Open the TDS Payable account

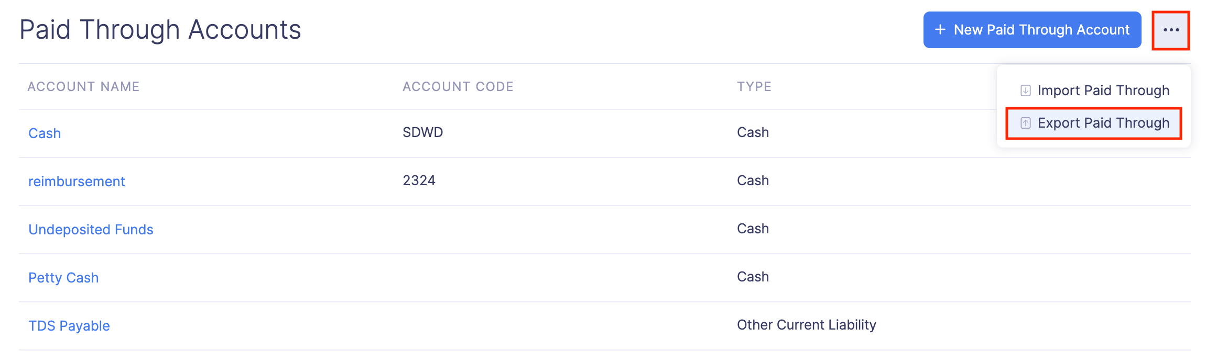[69, 325]
